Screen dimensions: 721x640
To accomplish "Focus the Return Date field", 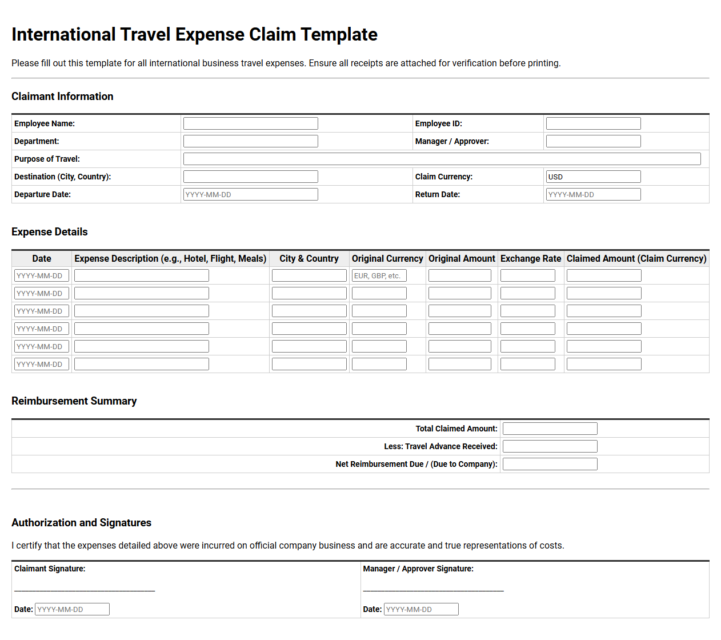I will (593, 194).
